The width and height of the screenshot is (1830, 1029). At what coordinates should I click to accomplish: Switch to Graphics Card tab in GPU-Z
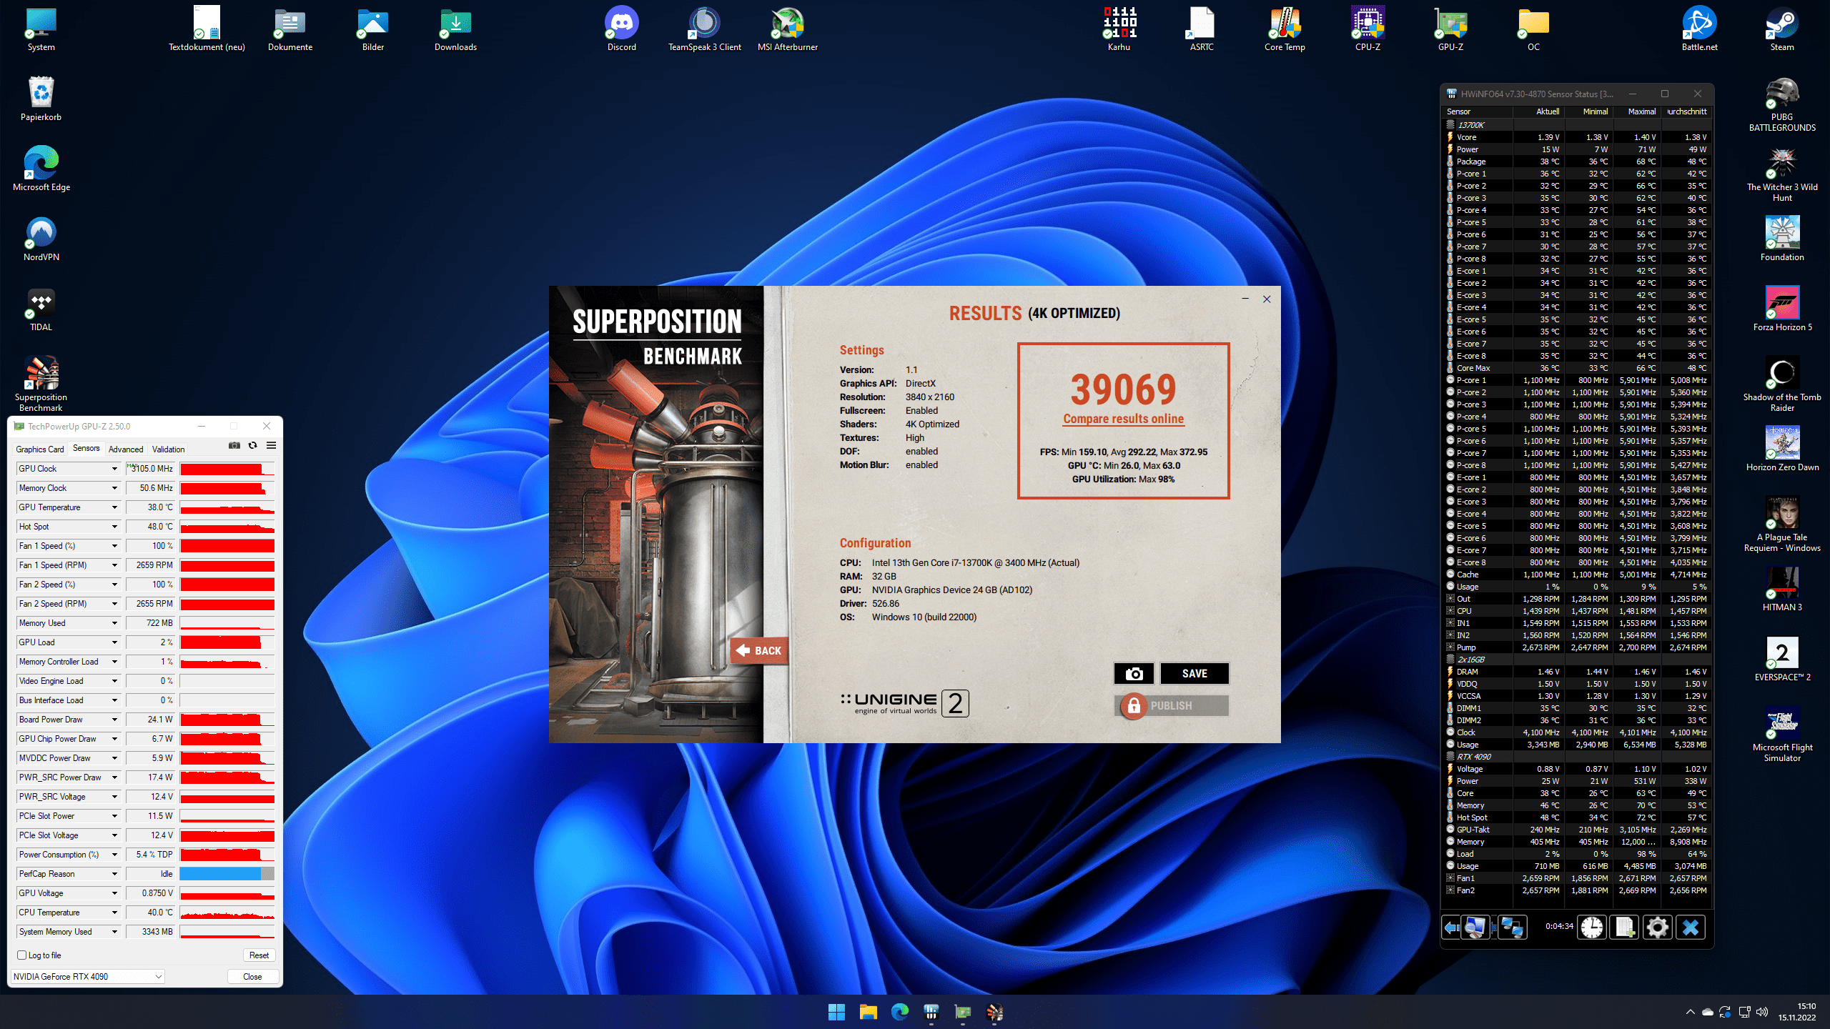[x=40, y=449]
